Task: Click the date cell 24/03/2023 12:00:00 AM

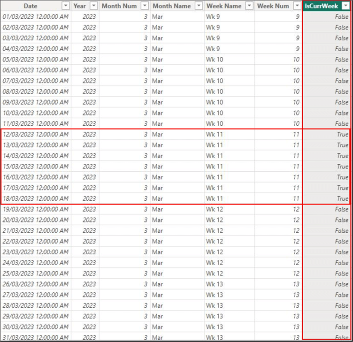Action: (x=36, y=263)
